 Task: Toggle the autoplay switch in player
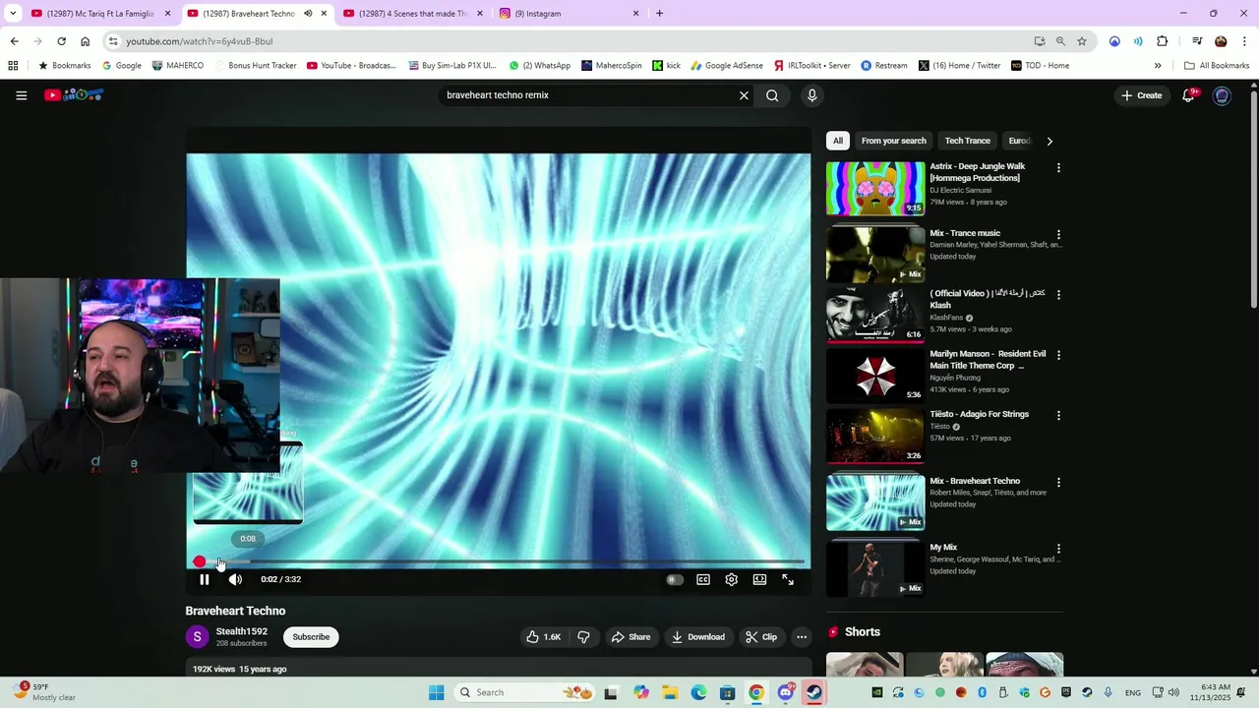pyautogui.click(x=674, y=580)
